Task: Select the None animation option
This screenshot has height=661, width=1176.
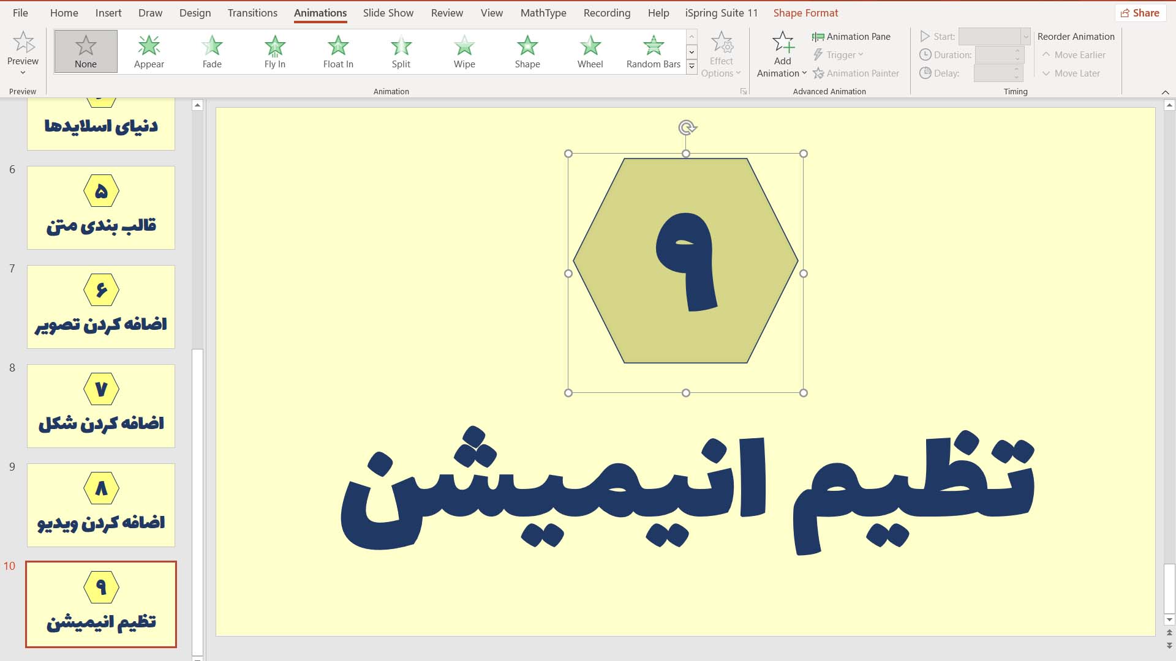Action: coord(86,51)
